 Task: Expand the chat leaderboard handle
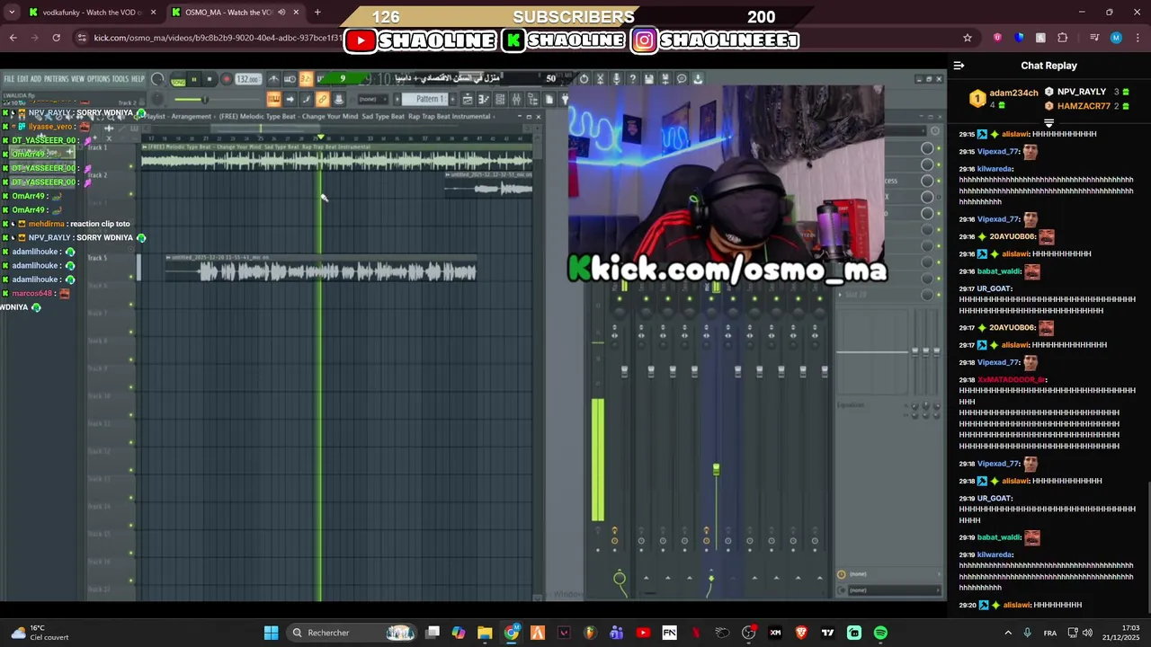click(1048, 123)
